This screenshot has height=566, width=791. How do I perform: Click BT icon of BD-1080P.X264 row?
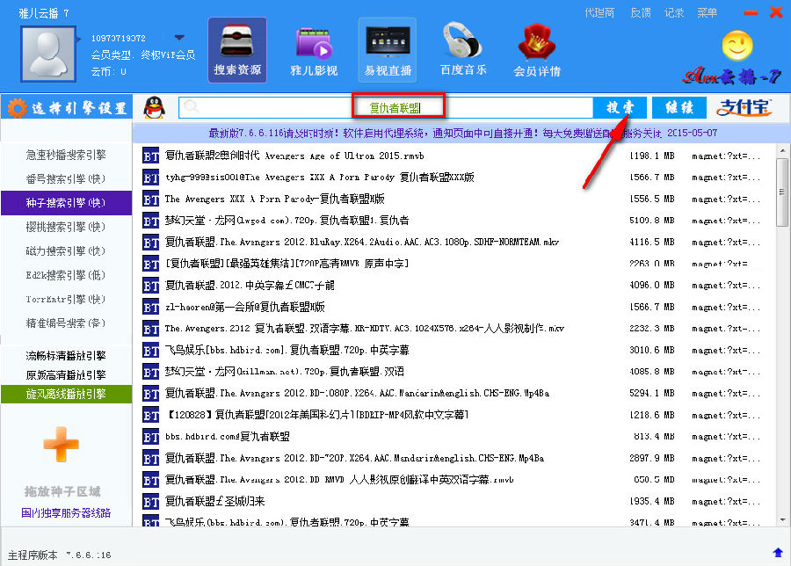pyautogui.click(x=151, y=394)
